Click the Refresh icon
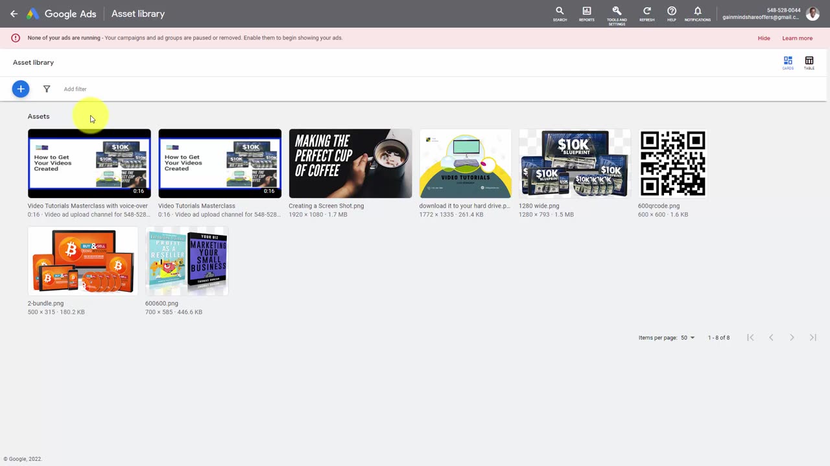Image resolution: width=830 pixels, height=466 pixels. pyautogui.click(x=646, y=14)
